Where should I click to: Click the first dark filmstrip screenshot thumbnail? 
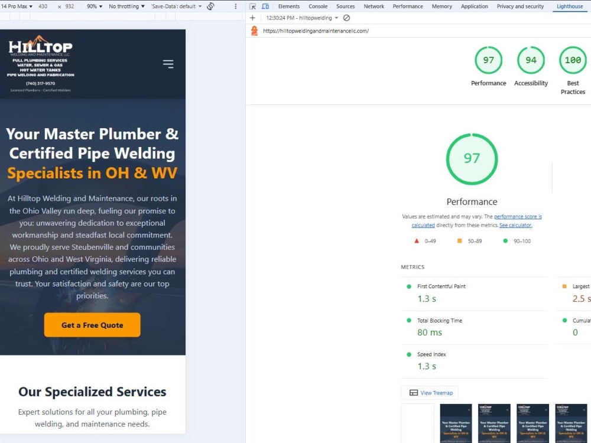coord(456,424)
